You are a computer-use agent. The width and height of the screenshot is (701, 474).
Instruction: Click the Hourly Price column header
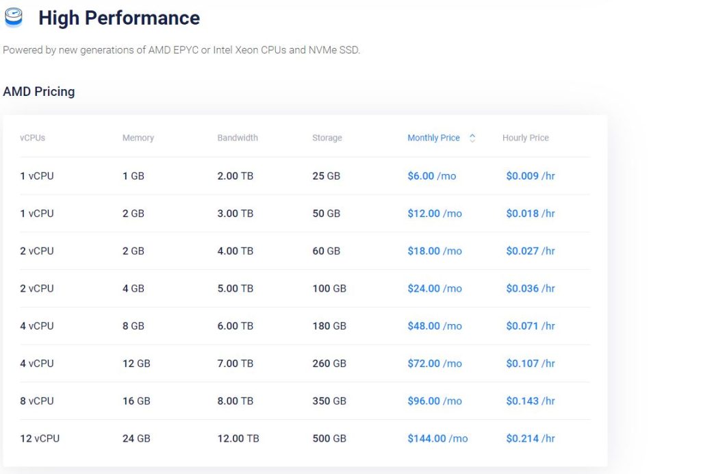(x=525, y=138)
